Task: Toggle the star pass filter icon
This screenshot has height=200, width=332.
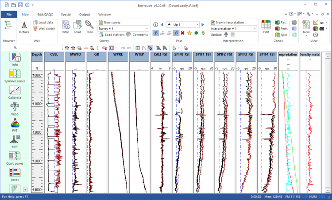Action: [189, 33]
